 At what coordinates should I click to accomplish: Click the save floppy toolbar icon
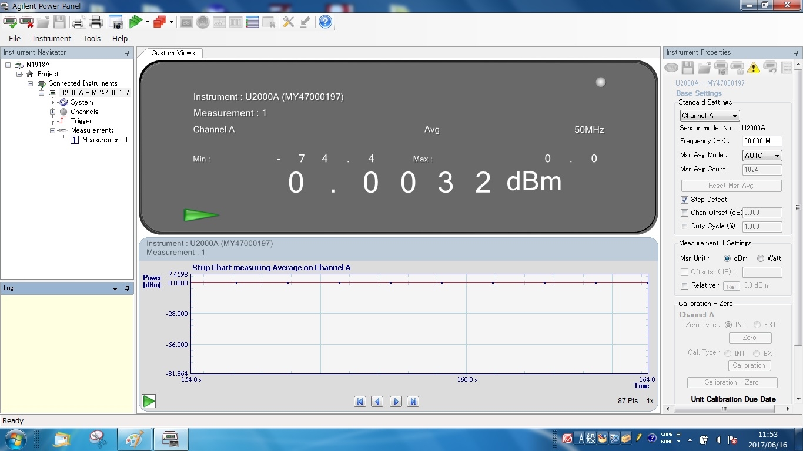click(59, 22)
